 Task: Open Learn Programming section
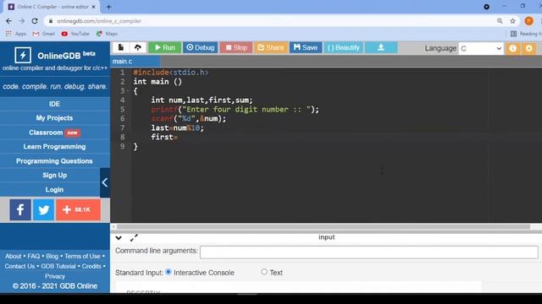(54, 147)
